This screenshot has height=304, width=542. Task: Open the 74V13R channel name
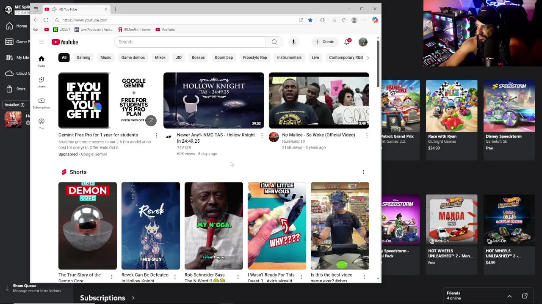pos(184,148)
